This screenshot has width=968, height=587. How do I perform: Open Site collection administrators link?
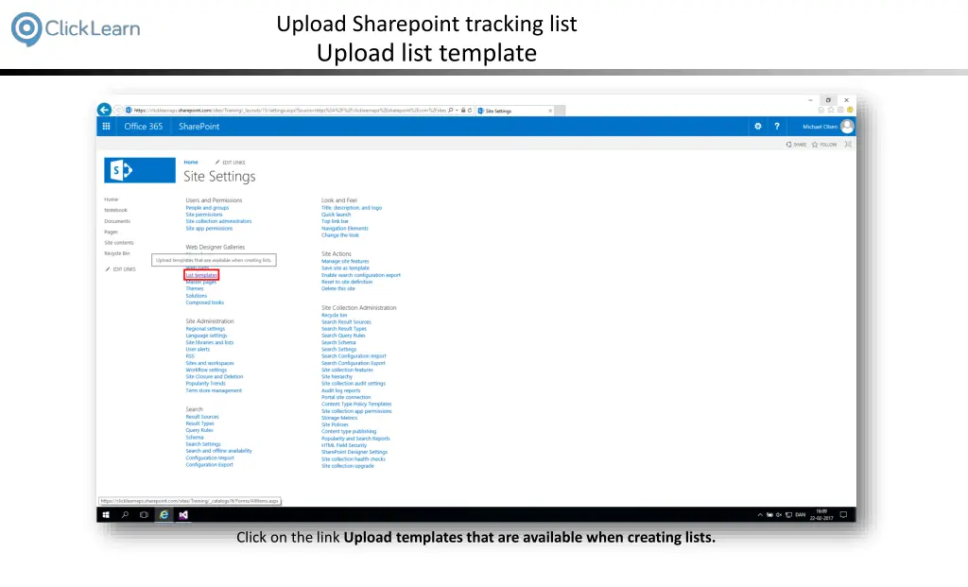coord(218,221)
